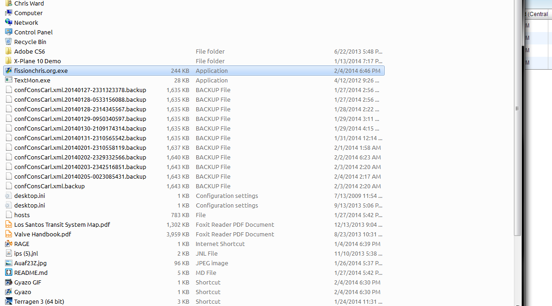Click the README.md file name
Viewport: 552px width, 306px height.
[31, 273]
